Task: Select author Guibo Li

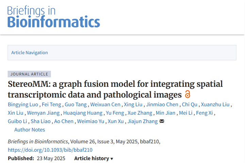Action: pyautogui.click(x=17, y=121)
